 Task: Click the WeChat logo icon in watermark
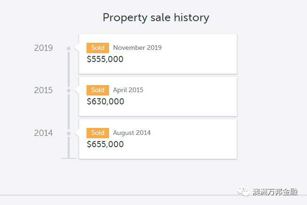tap(243, 191)
